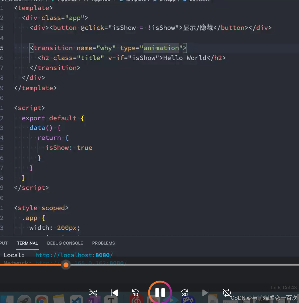This screenshot has height=303, width=299.
Task: Click the @click="isShow = !isShow" attribute
Action: tap(131, 28)
